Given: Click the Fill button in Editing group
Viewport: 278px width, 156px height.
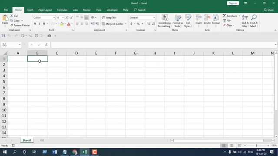Looking at the screenshot, I should click(227, 21).
